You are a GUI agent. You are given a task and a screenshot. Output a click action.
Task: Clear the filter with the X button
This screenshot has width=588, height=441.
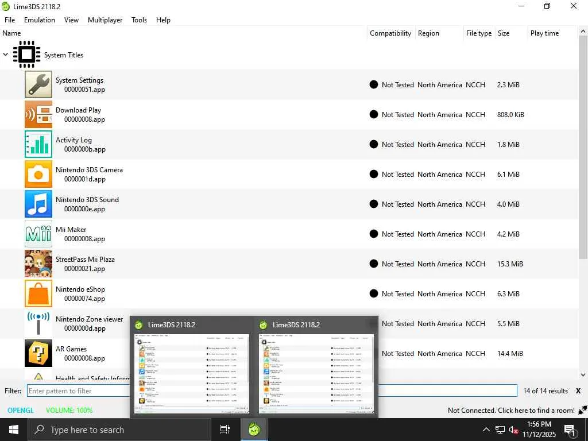pos(578,390)
